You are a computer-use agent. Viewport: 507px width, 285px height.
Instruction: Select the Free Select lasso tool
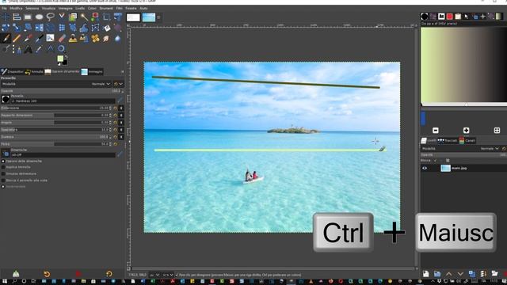[51, 17]
